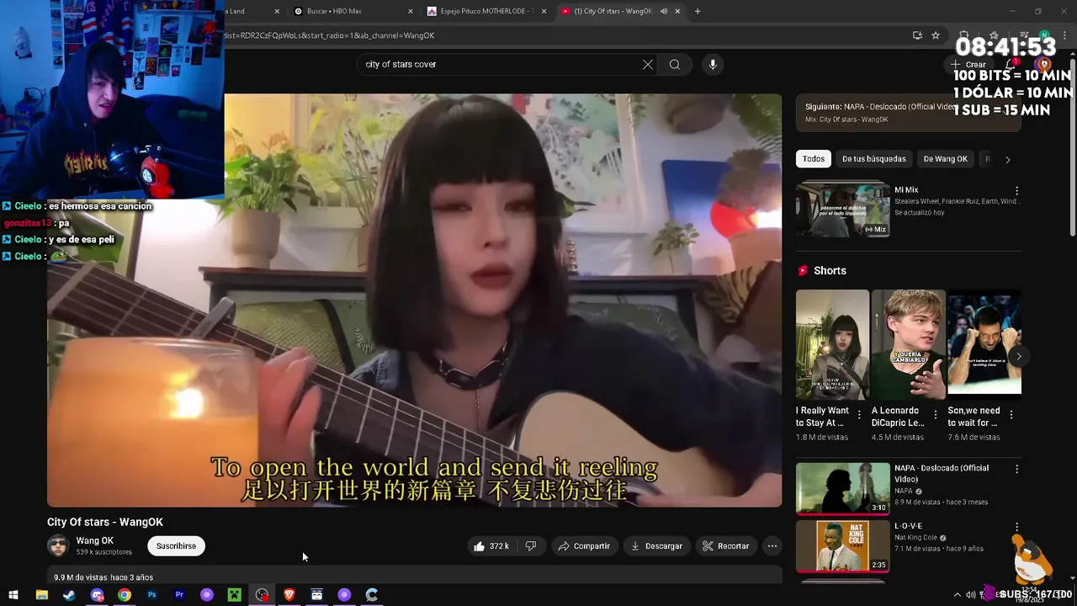Launch Minecraft from the taskbar
1077x606 pixels.
[235, 595]
